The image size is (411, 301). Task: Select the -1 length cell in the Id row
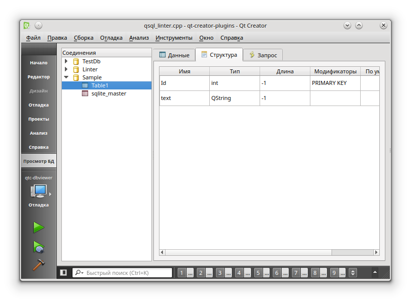(x=285, y=83)
